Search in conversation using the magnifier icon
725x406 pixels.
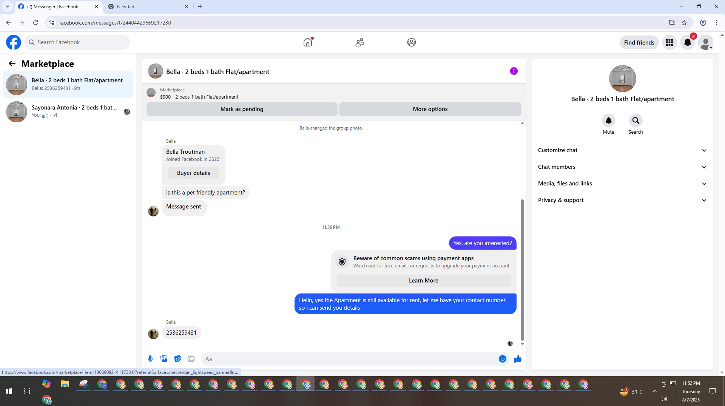click(x=636, y=120)
